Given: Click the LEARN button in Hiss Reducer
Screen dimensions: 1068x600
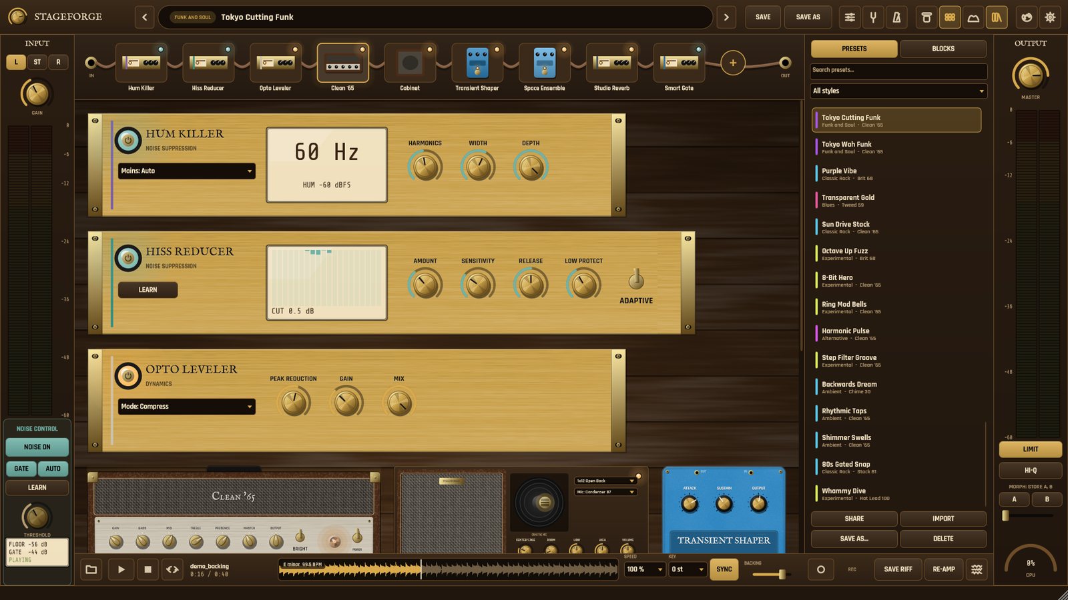Looking at the screenshot, I should coord(148,290).
